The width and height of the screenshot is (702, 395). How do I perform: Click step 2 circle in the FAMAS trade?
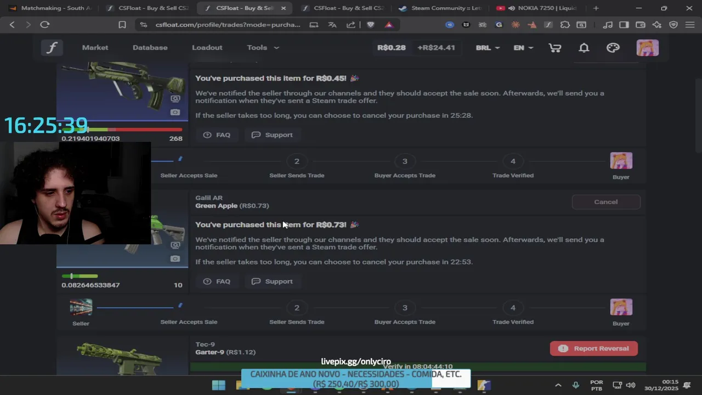(297, 161)
